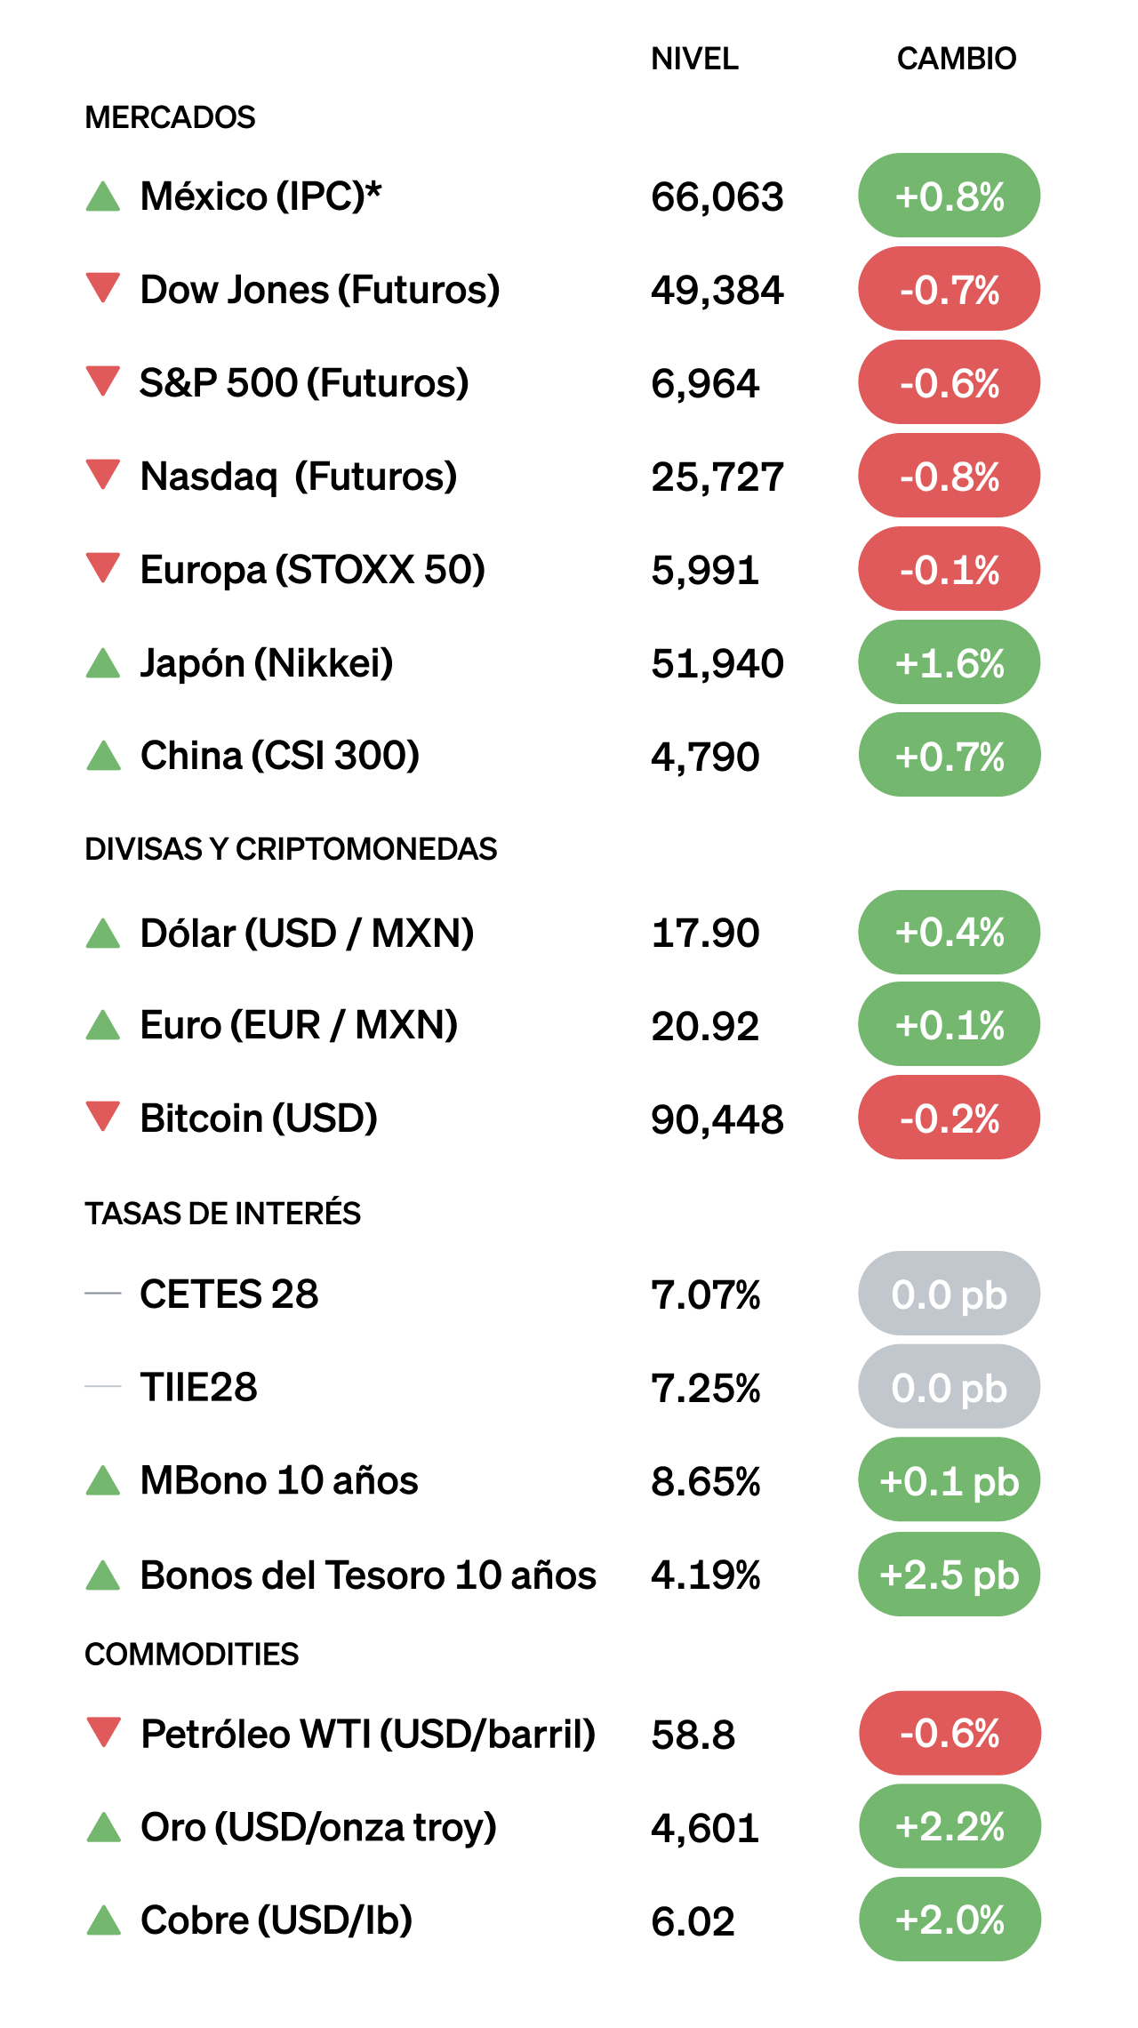This screenshot has width=1138, height=2028.
Task: Click the green triangle beside Dólar (USD / MXN)
Action: (103, 934)
